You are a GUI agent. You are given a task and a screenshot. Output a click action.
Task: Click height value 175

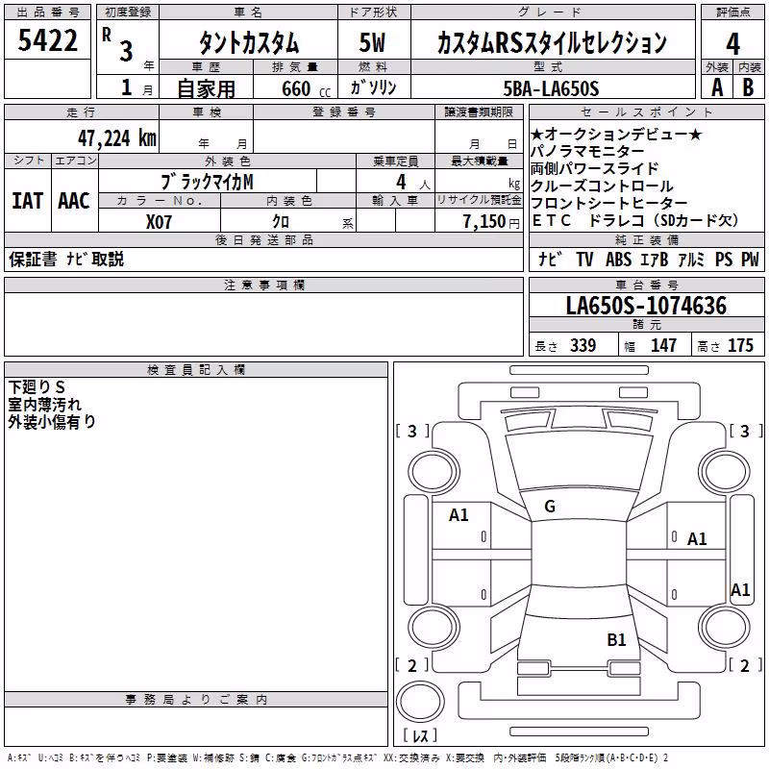tap(740, 345)
